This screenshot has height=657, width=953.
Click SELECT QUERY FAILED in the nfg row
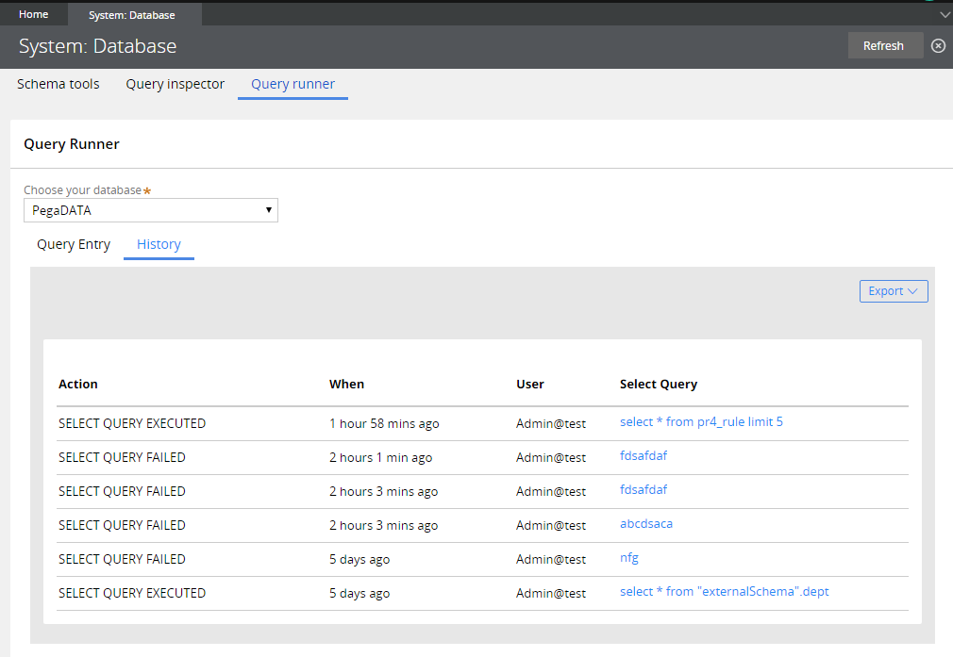(x=122, y=559)
